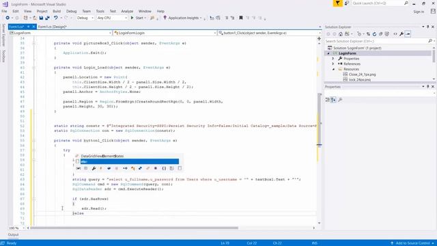Open the Output panel tab
The width and height of the screenshot is (437, 246).
tap(13, 234)
